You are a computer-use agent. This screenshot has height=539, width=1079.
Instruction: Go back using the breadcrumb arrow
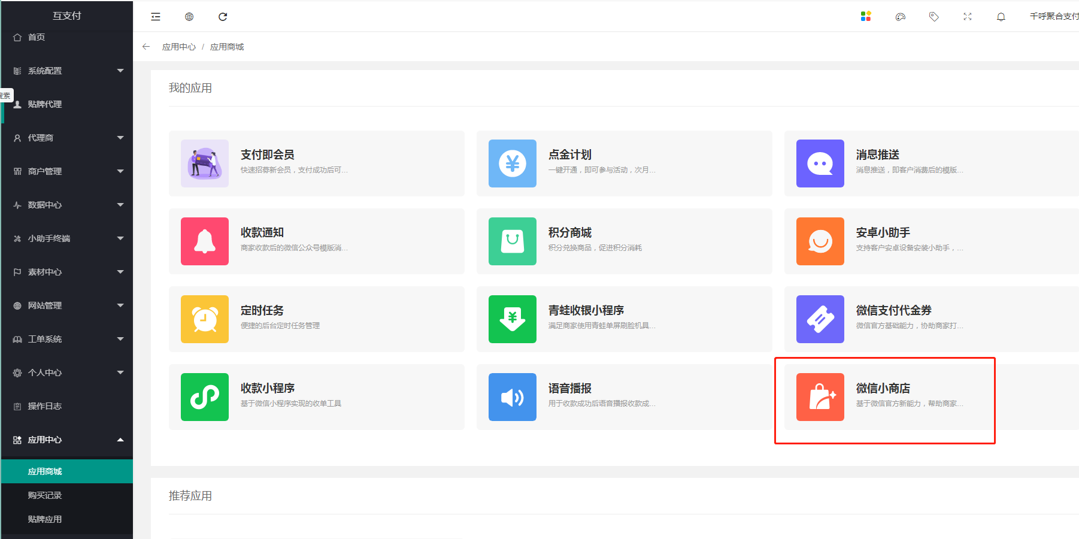click(146, 47)
